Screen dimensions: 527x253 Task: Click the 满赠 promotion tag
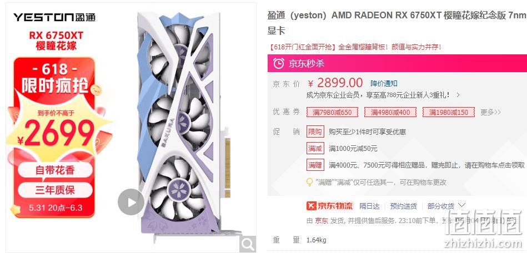point(315,165)
